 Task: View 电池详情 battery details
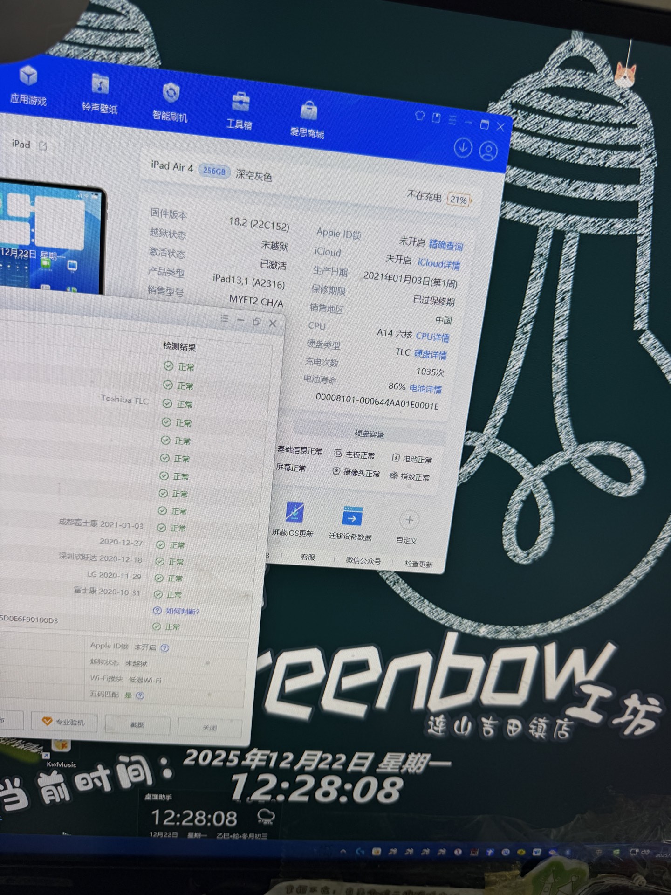(425, 388)
